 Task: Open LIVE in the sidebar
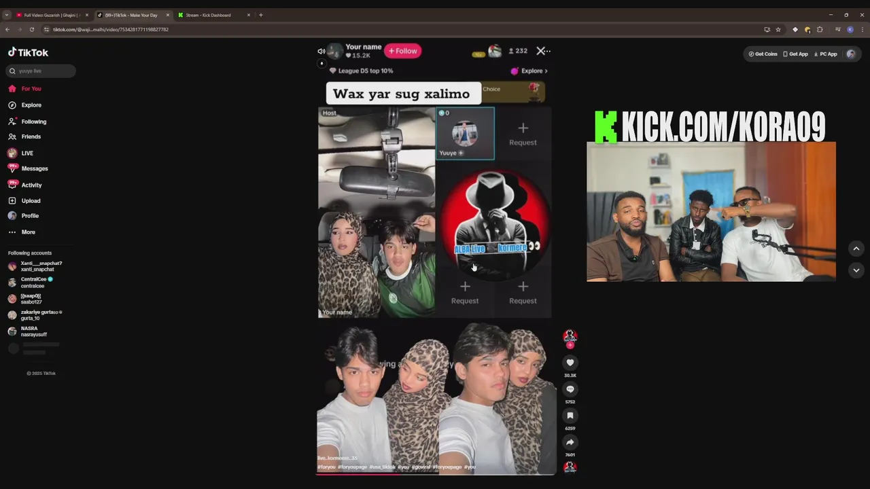(20, 153)
